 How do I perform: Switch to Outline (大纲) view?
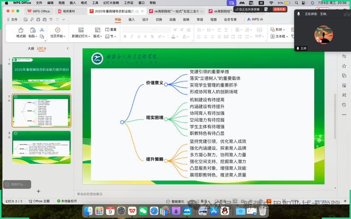31,49
